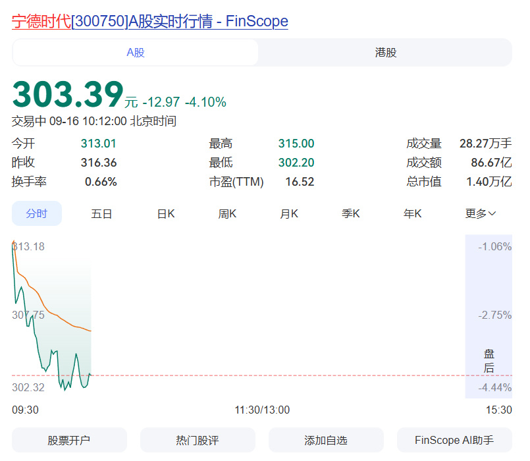Screen dimensions: 530x461
Task: Click the 今开 value 313.01
Action: coord(98,144)
